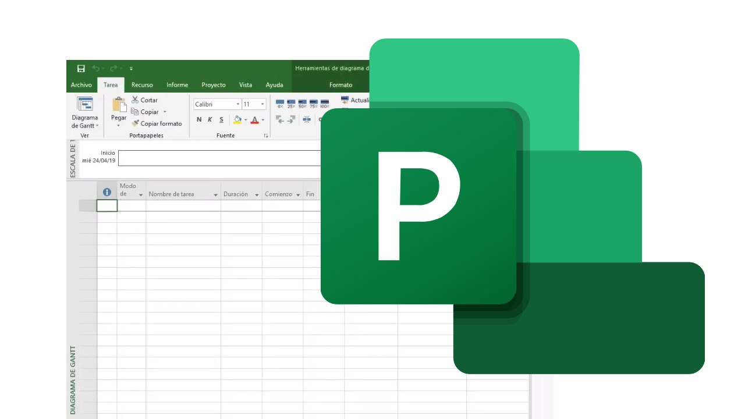Click the Redo arrow icon
This screenshot has width=745, height=419.
113,69
